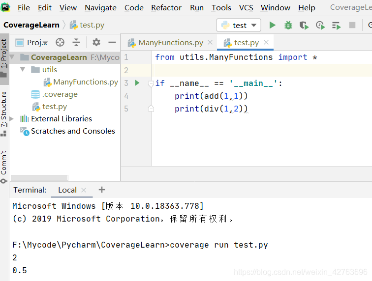372x281 pixels.
Task: Fold the if block at line 3
Action: pyautogui.click(x=151, y=84)
